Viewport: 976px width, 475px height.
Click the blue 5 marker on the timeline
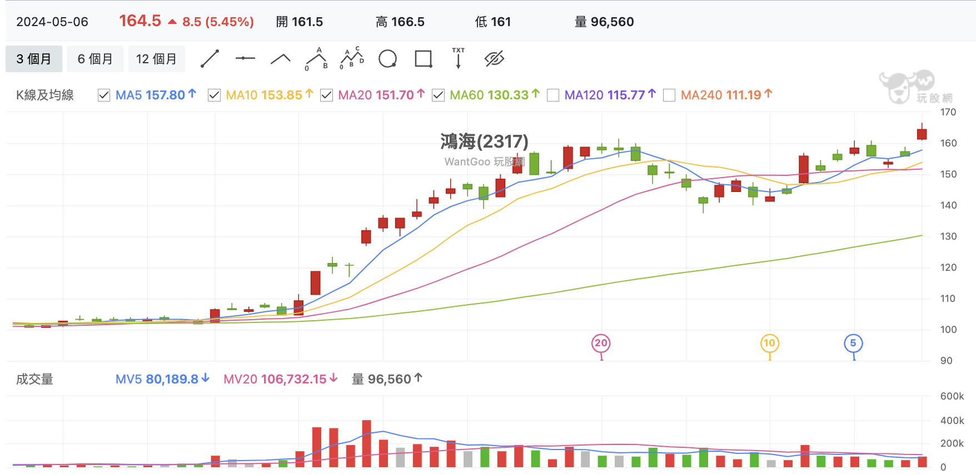853,343
